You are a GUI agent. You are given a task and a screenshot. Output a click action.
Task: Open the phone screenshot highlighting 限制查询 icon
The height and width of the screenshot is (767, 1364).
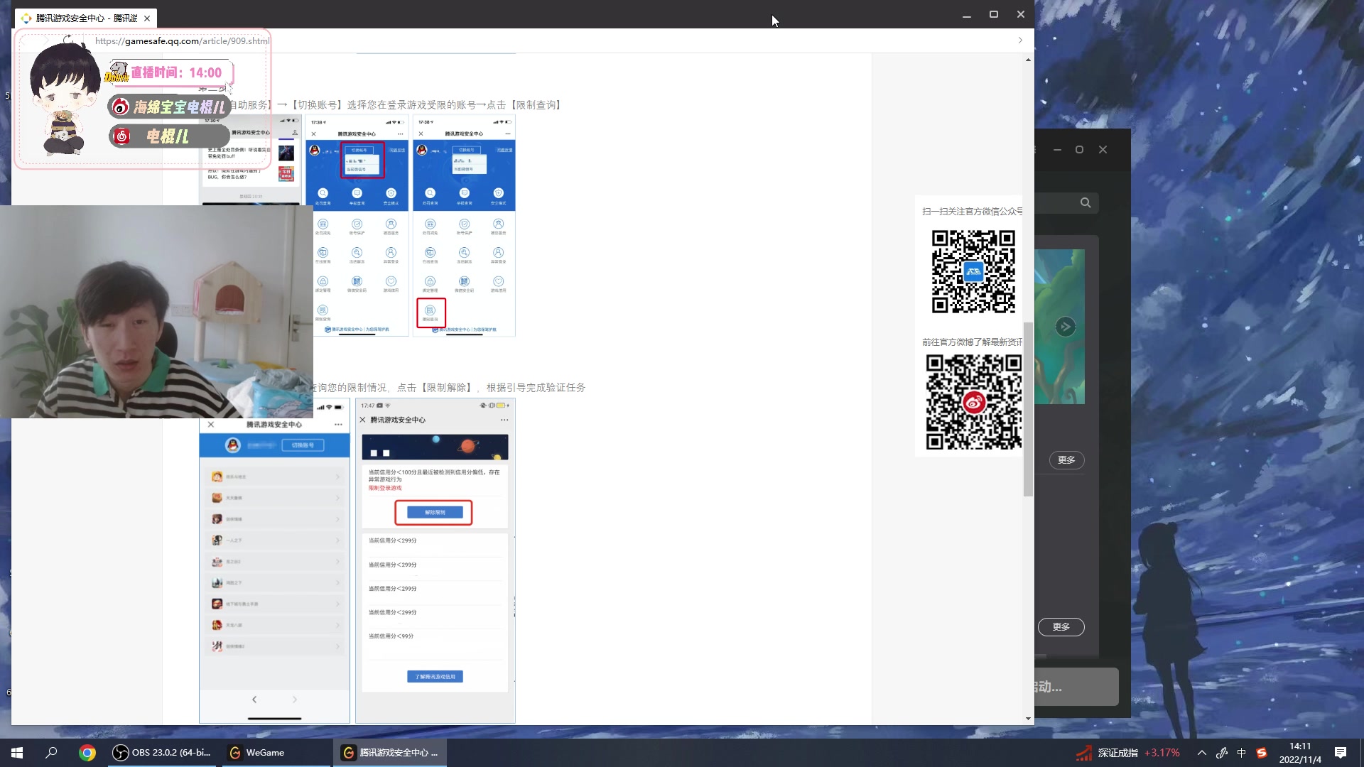pyautogui.click(x=464, y=227)
